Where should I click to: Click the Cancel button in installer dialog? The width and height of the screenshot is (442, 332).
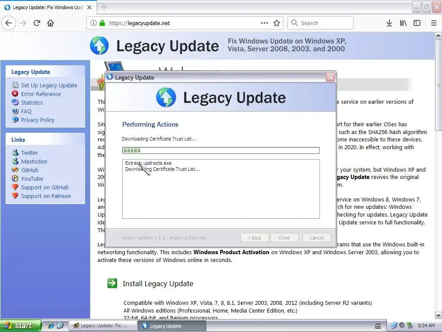pos(316,238)
